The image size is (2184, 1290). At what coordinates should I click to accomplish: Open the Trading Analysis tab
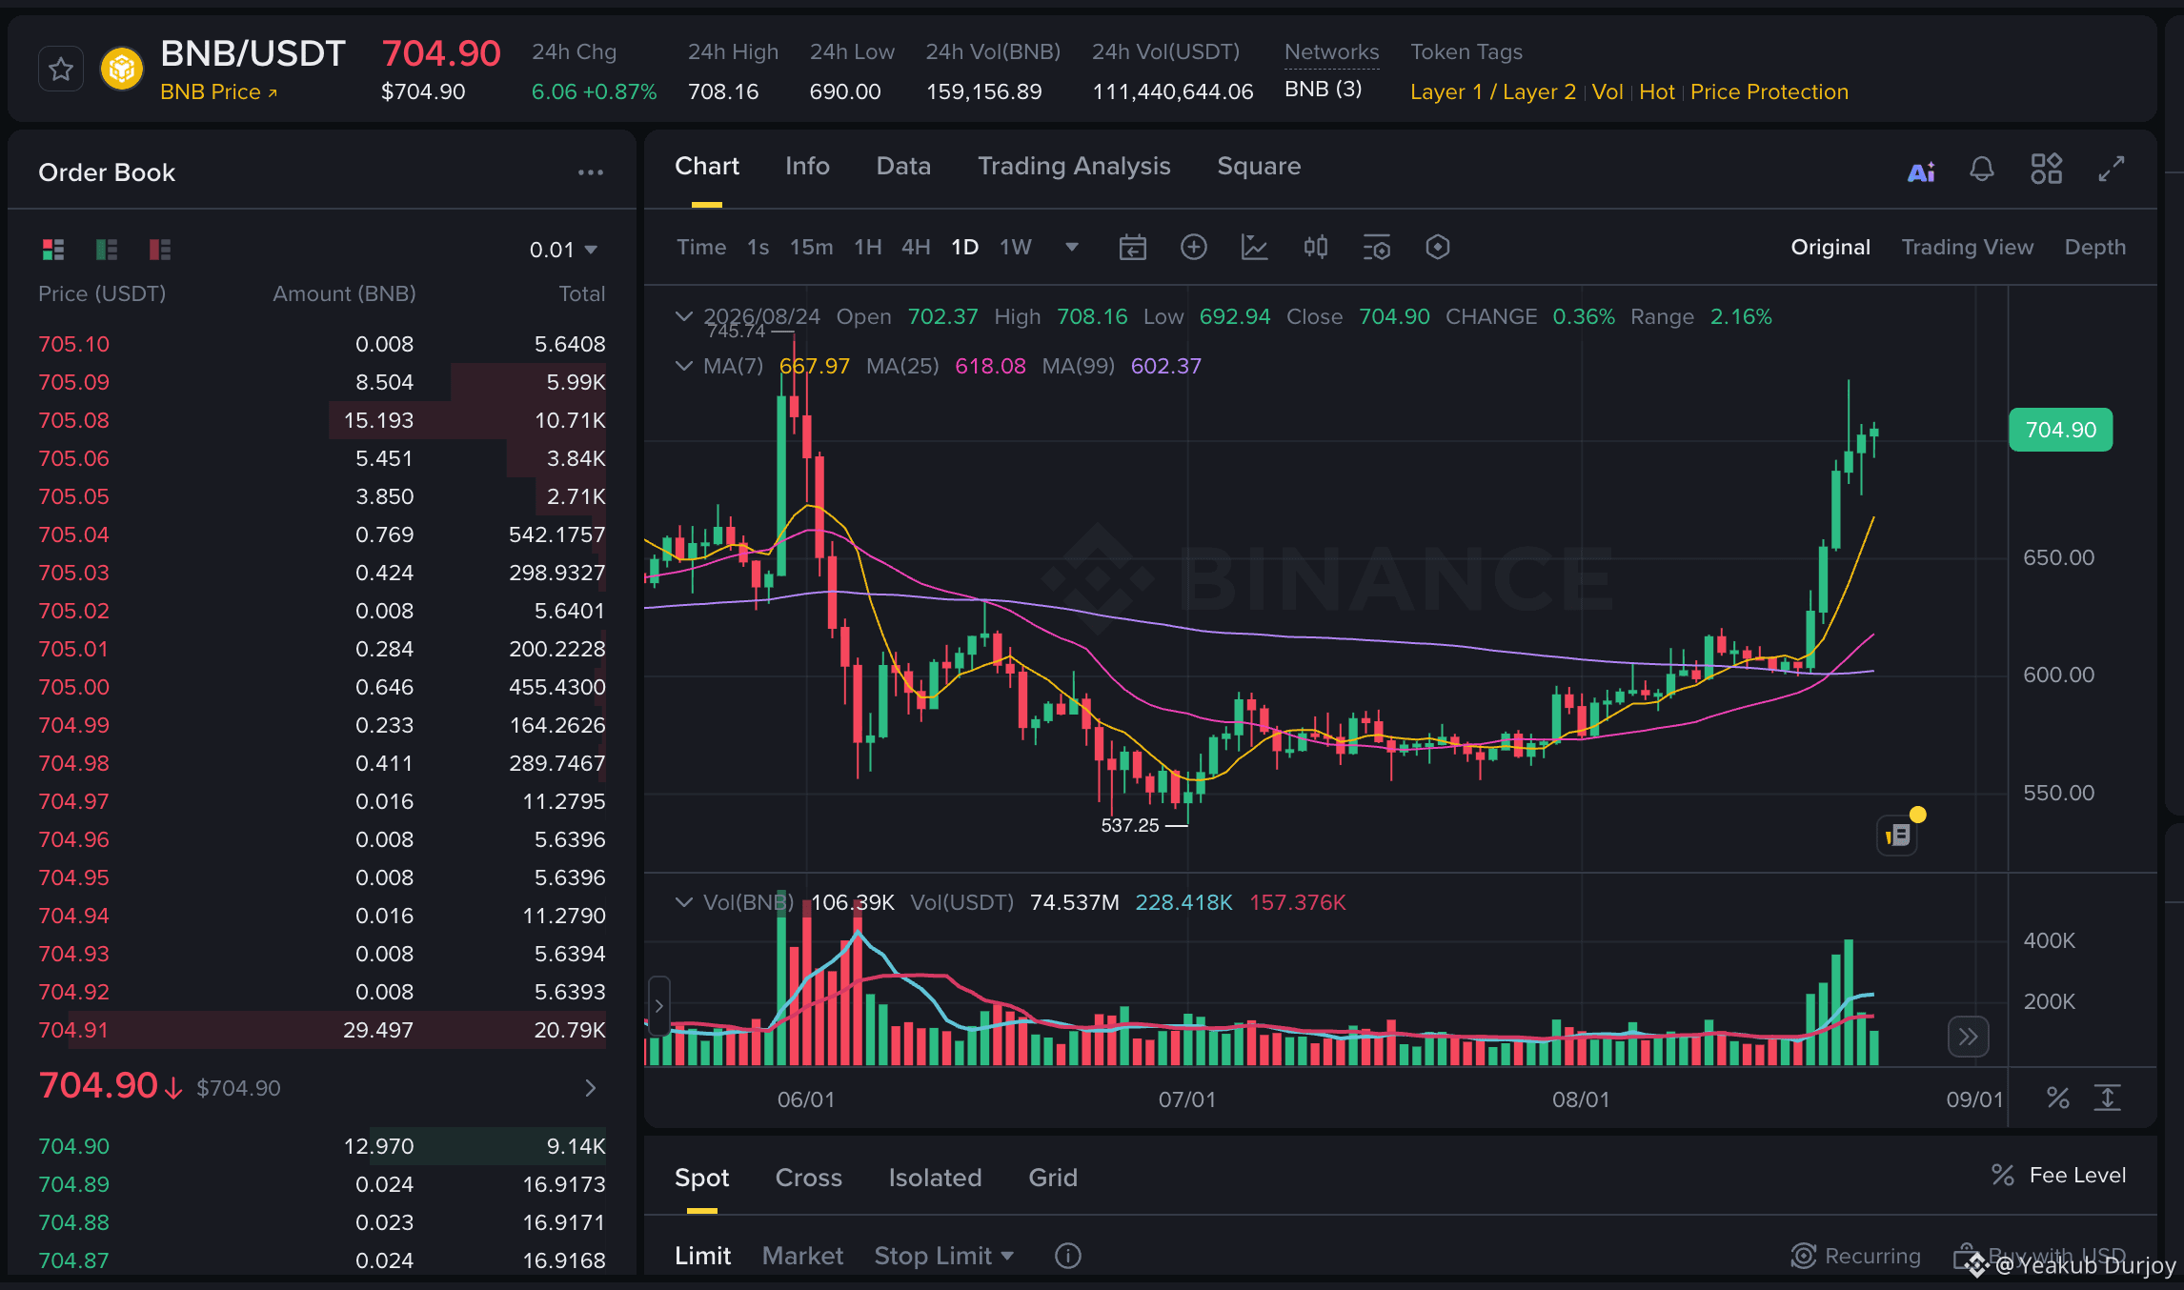point(1074,167)
